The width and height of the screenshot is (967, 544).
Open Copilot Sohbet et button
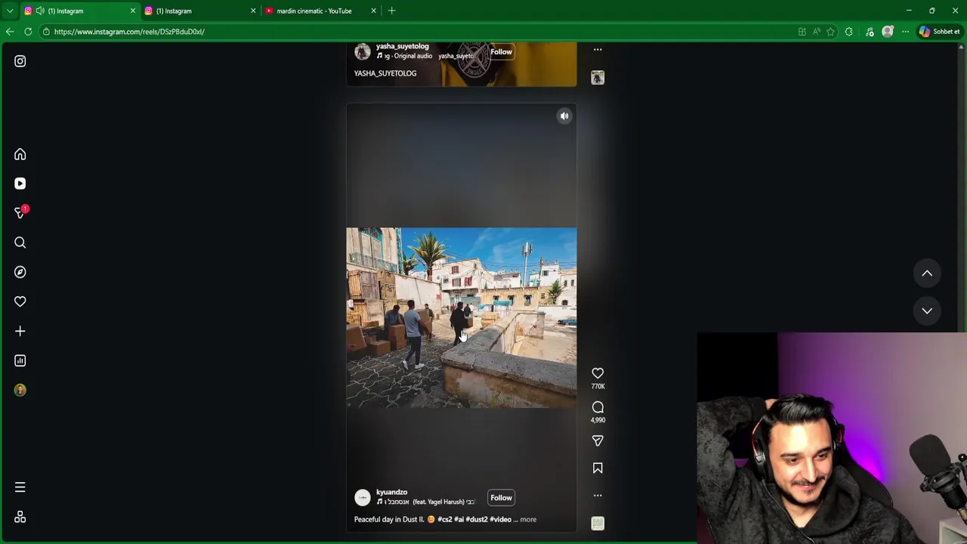(x=939, y=32)
